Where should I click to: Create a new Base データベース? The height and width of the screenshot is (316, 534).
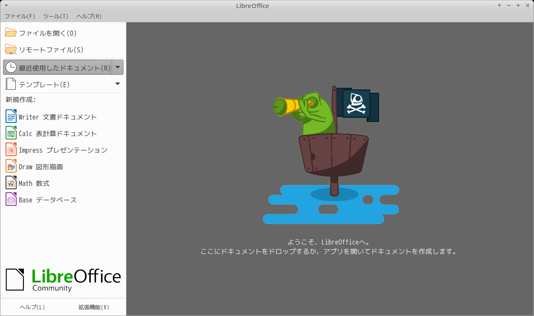(x=48, y=200)
